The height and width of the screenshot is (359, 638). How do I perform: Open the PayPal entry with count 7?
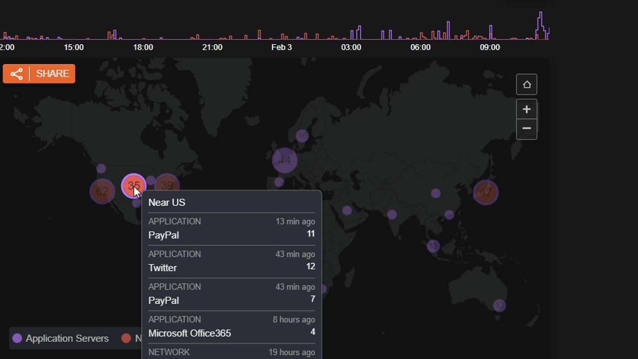[232, 294]
